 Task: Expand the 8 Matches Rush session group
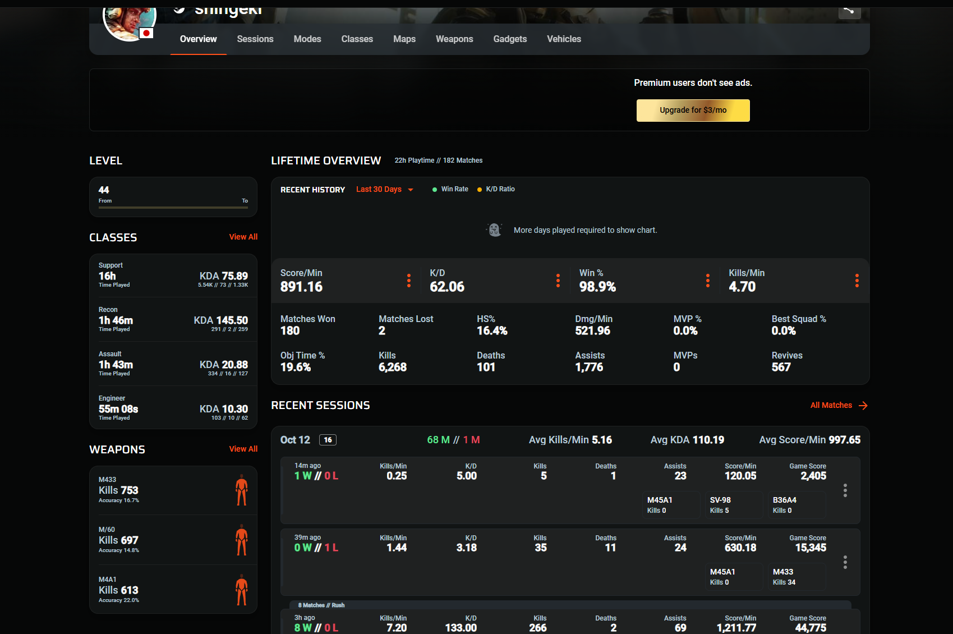(321, 605)
